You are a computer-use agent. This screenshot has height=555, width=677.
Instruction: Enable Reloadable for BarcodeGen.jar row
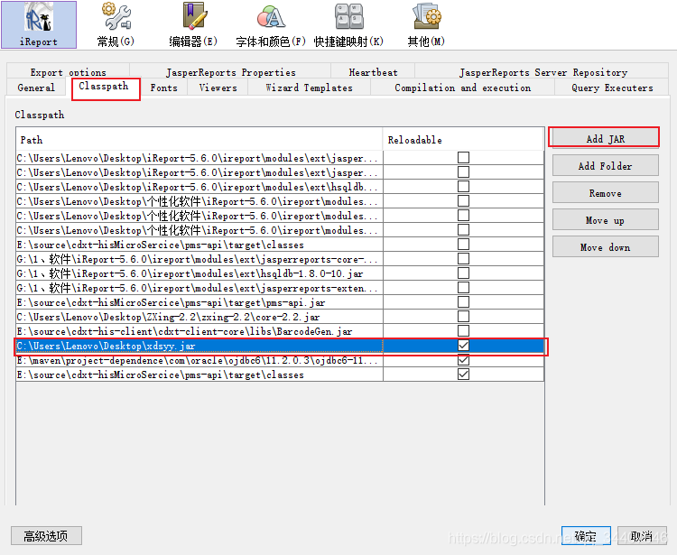(463, 331)
